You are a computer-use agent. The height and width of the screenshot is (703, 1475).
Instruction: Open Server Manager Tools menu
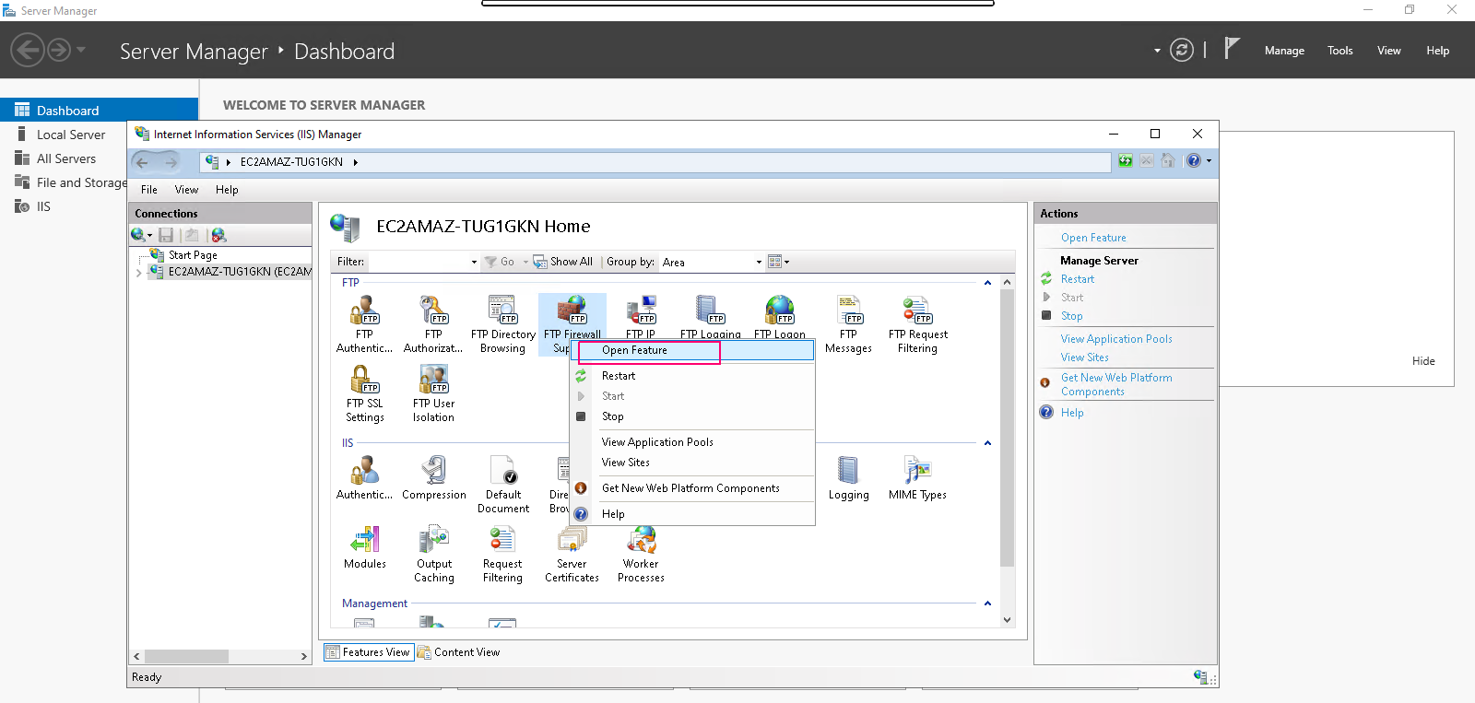tap(1340, 51)
